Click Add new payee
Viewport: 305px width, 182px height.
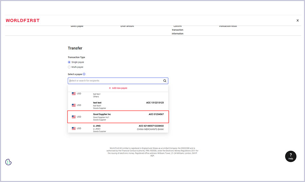[x=118, y=88]
